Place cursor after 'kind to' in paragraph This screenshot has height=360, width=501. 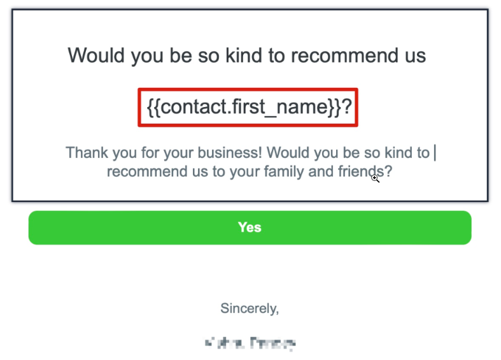tap(431, 153)
